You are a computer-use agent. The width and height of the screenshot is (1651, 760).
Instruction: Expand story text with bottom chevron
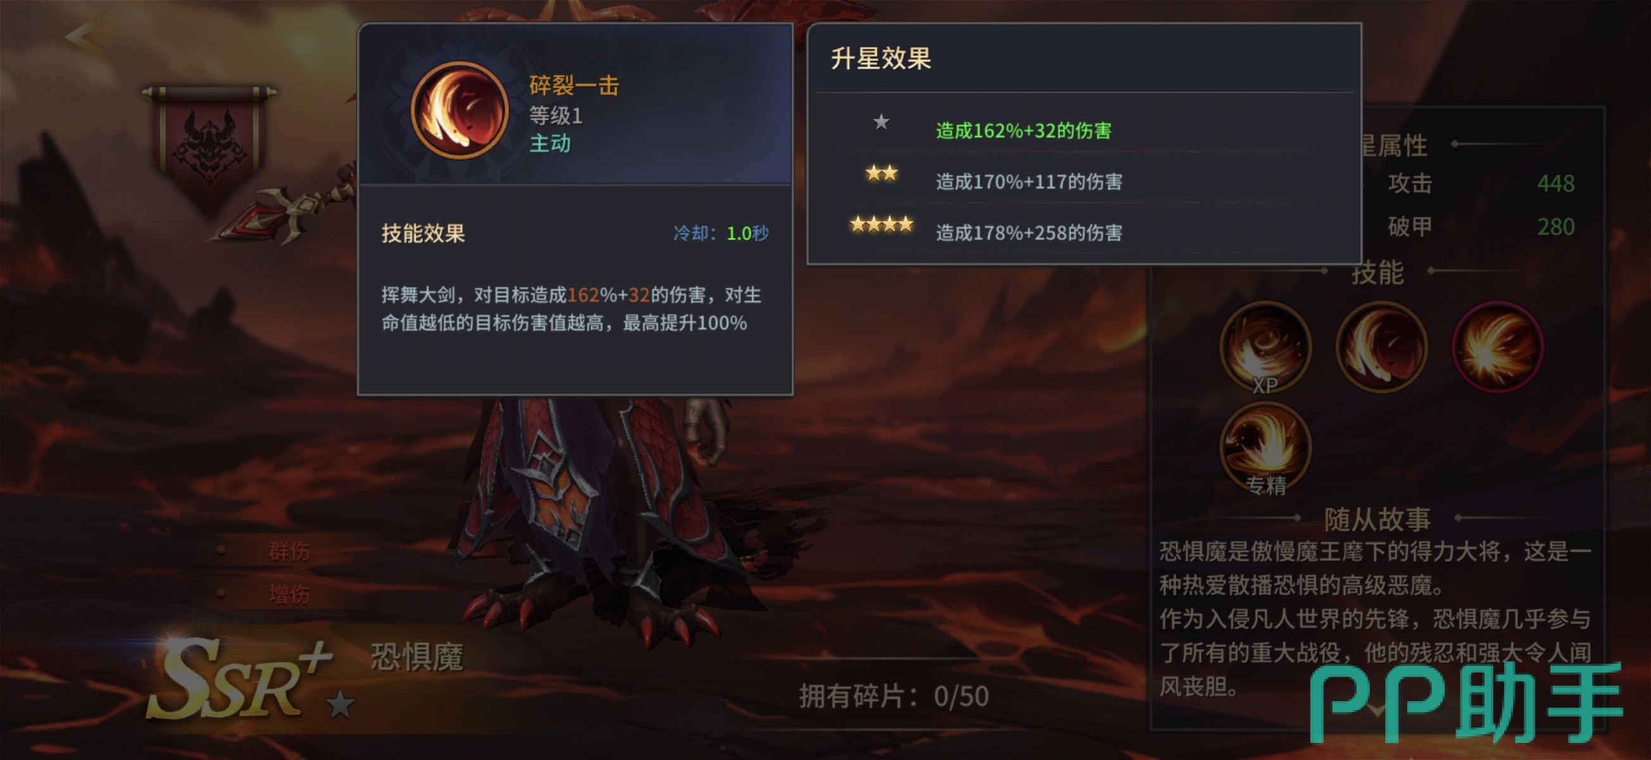1377,711
